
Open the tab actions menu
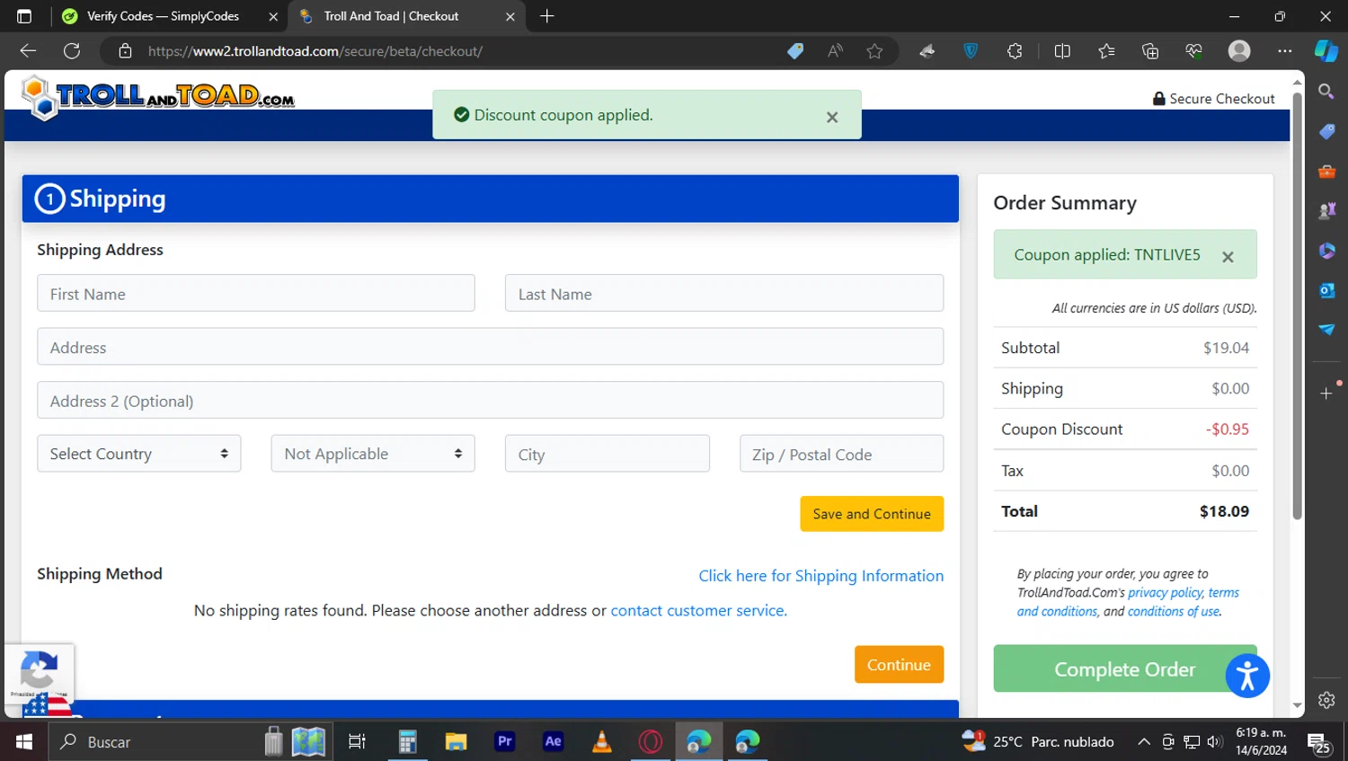tap(24, 16)
